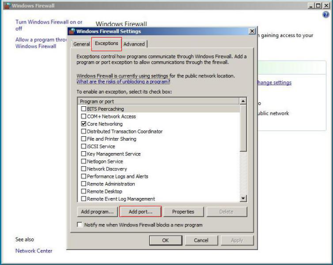Screen dimensions: 333x265
Task: Click the exceptions list scrollbar thumb
Action: (243, 128)
